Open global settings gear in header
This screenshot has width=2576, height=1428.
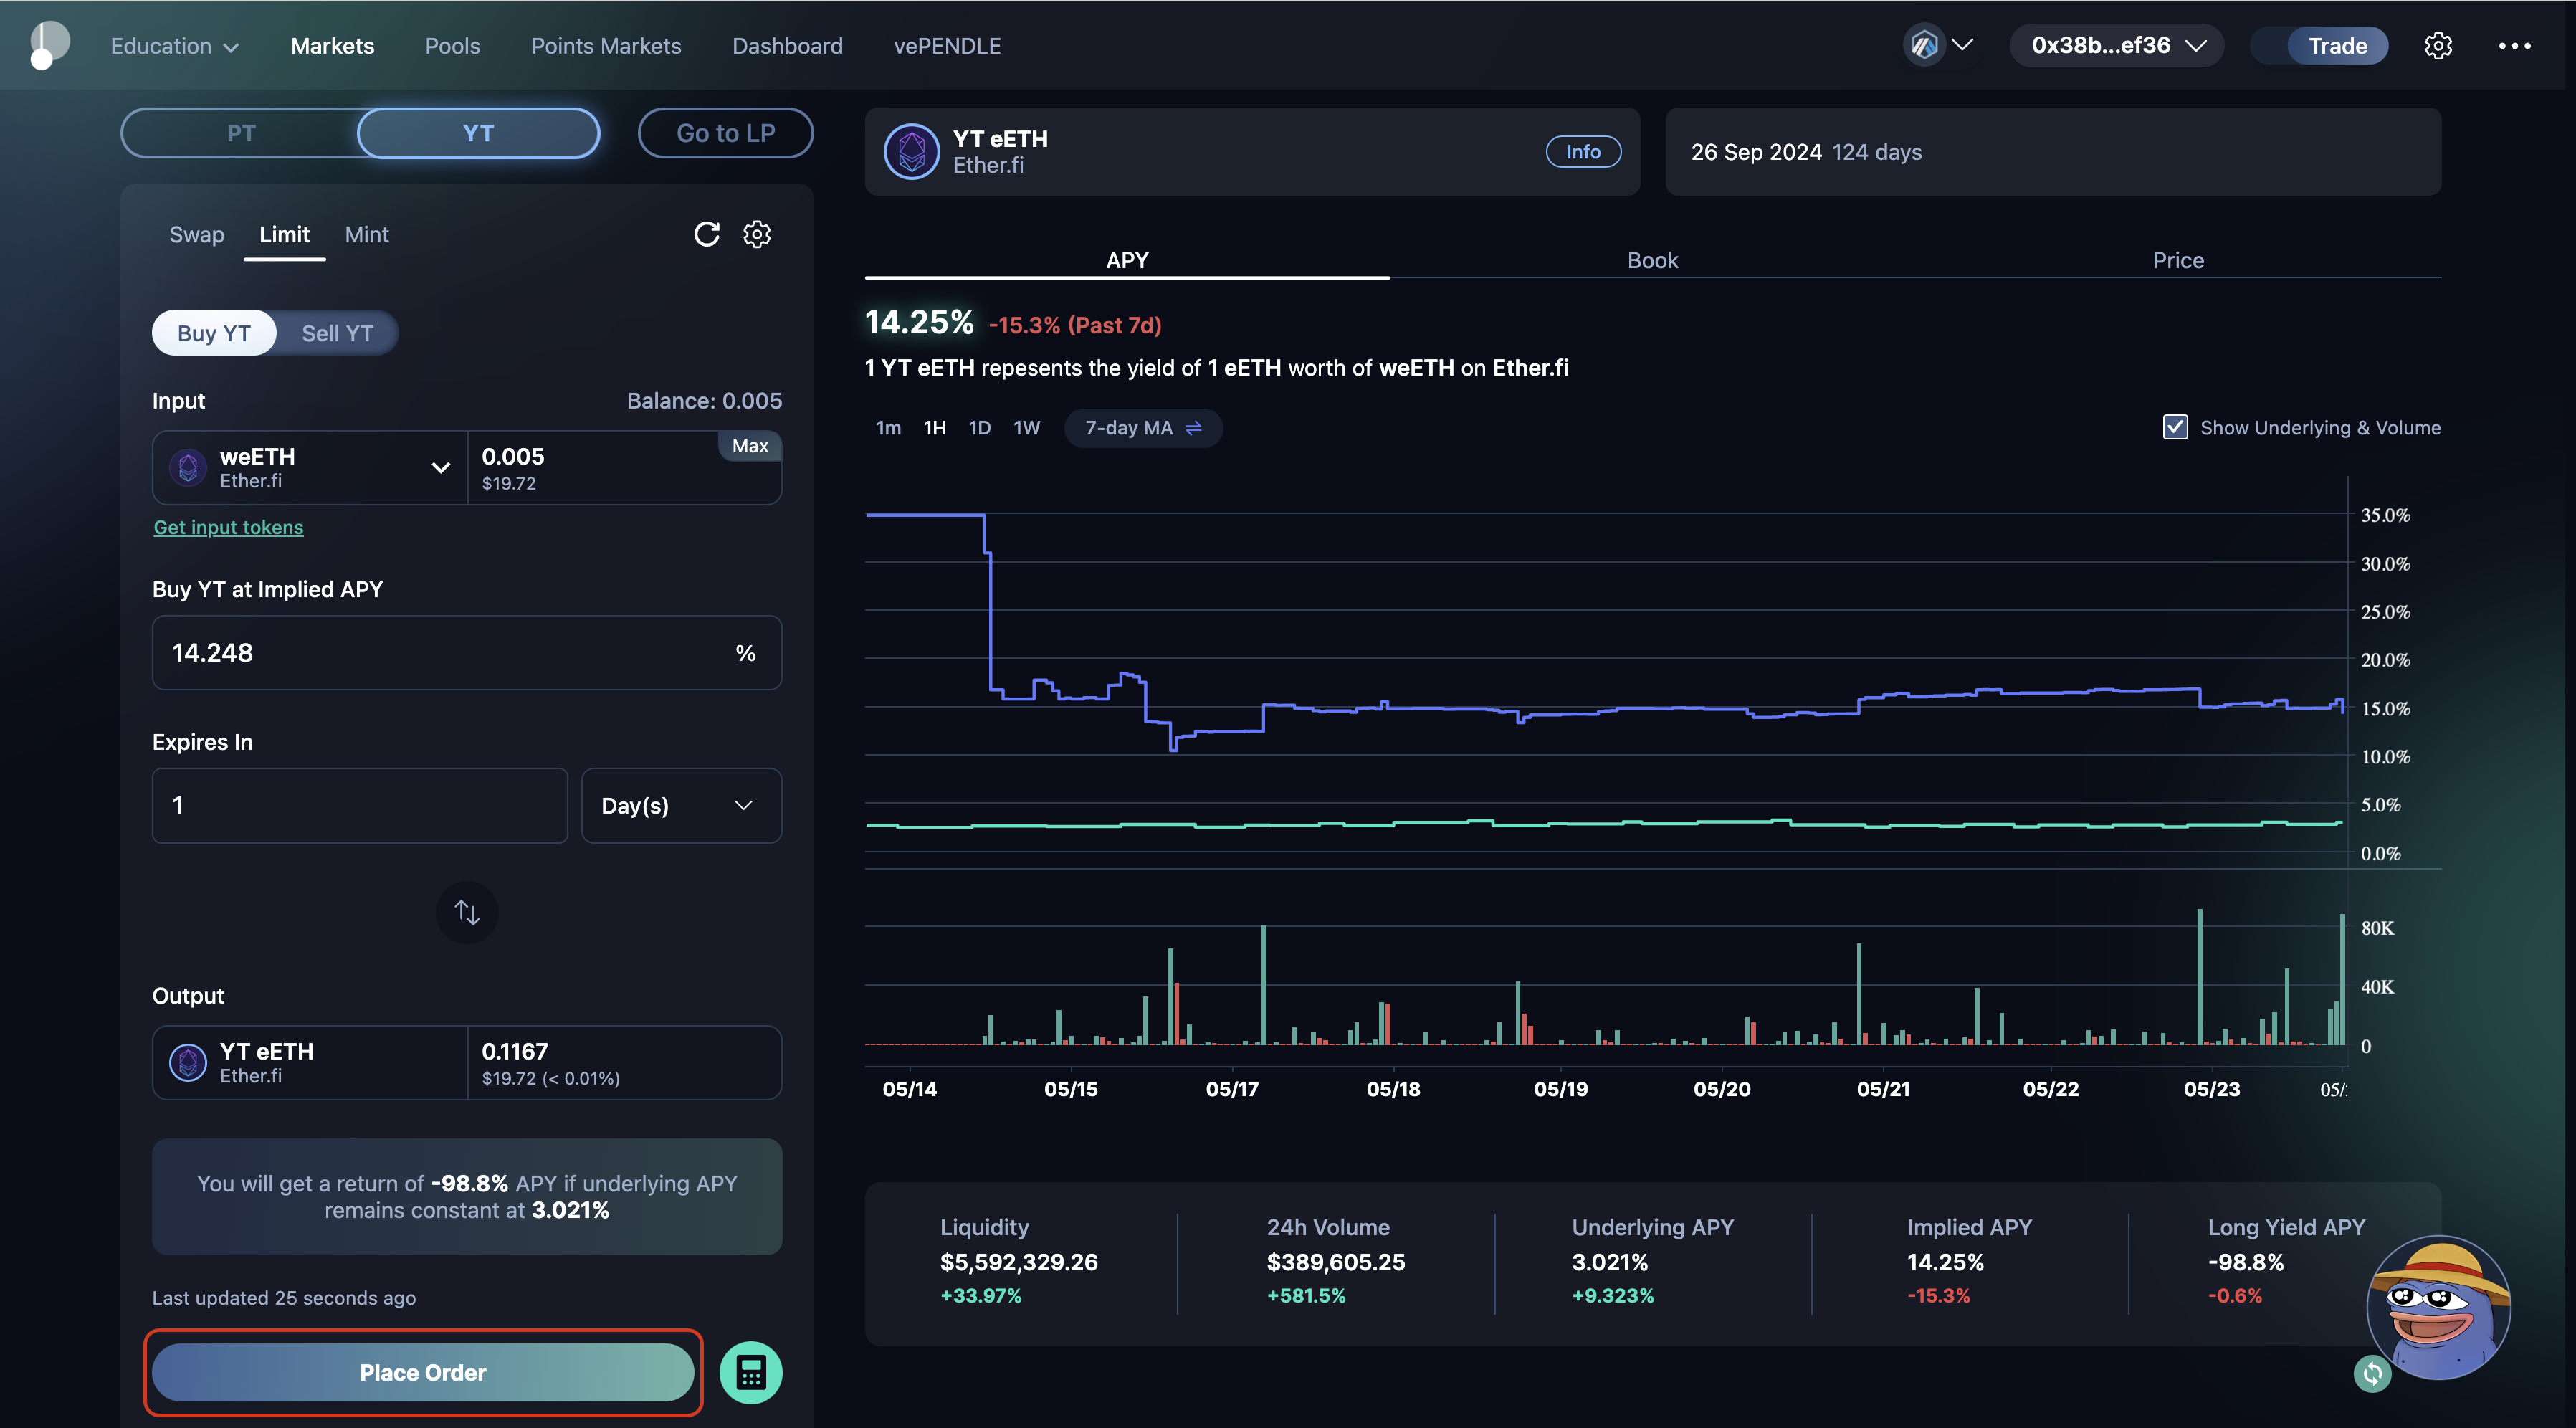pyautogui.click(x=2438, y=46)
